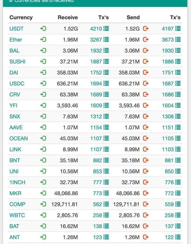Open the BAL receive transactions list icon

pyautogui.click(x=106, y=51)
